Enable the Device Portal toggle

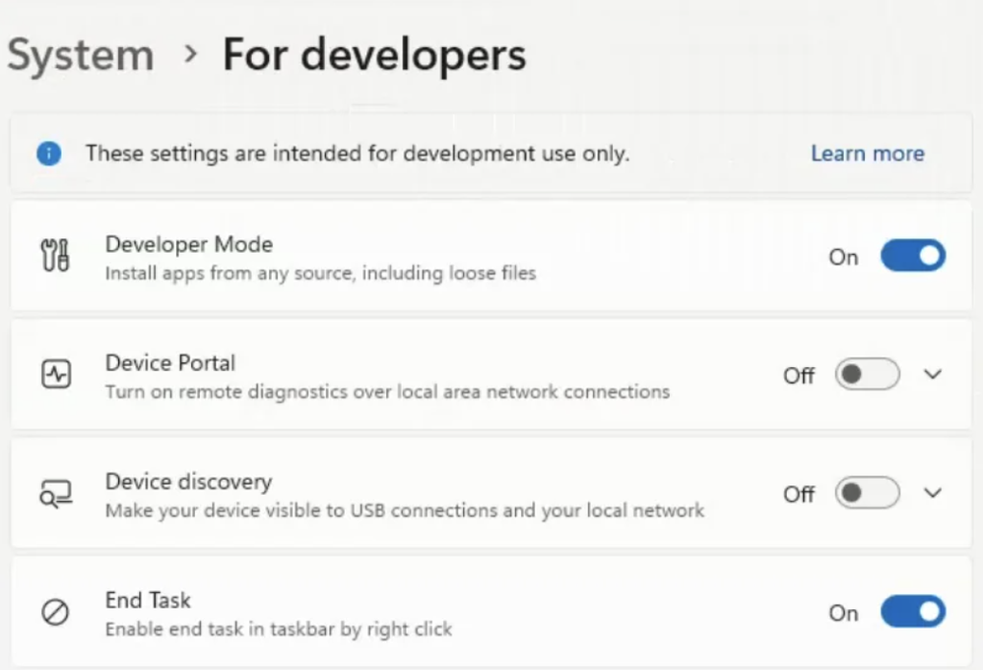(x=867, y=375)
